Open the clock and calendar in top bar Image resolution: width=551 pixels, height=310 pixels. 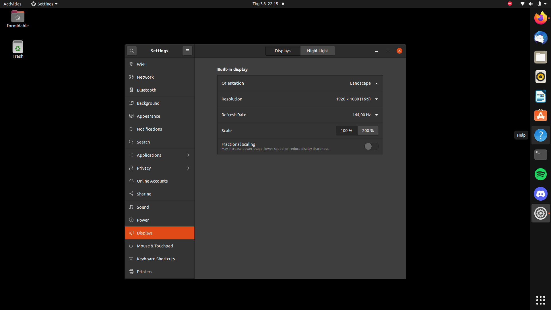click(x=265, y=4)
